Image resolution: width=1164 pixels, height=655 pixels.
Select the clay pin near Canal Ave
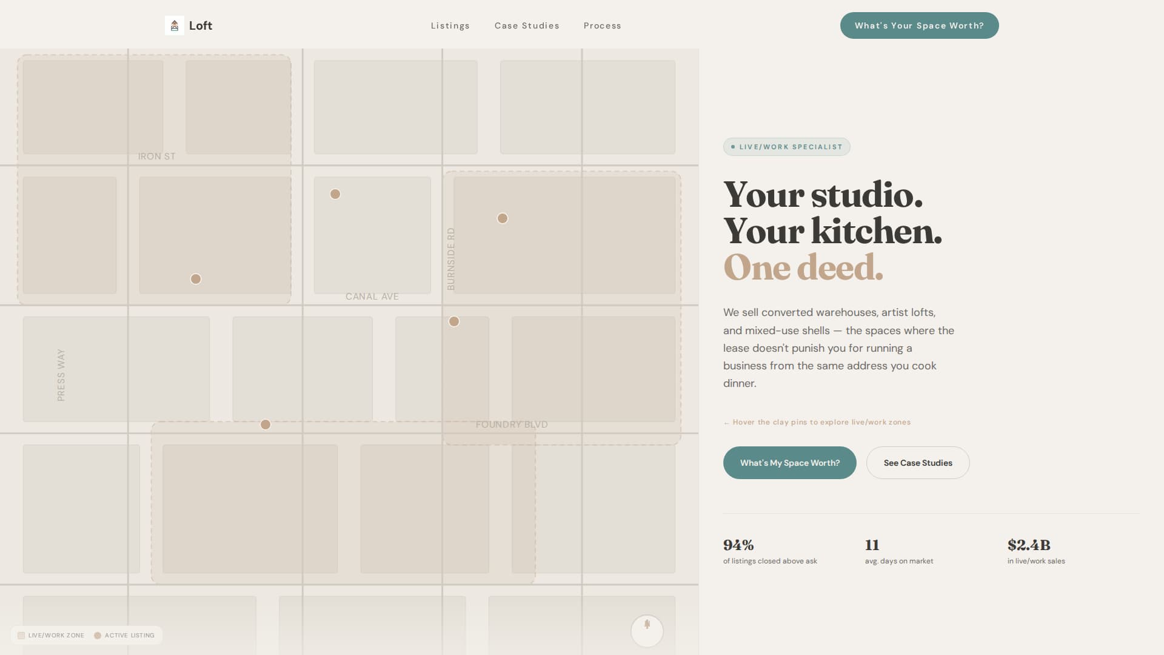pyautogui.click(x=335, y=194)
